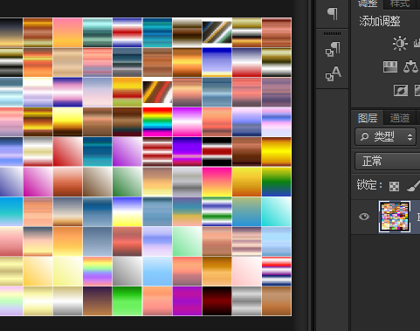Click the magnifier icon in layer filter
420x331 pixels.
pos(364,136)
